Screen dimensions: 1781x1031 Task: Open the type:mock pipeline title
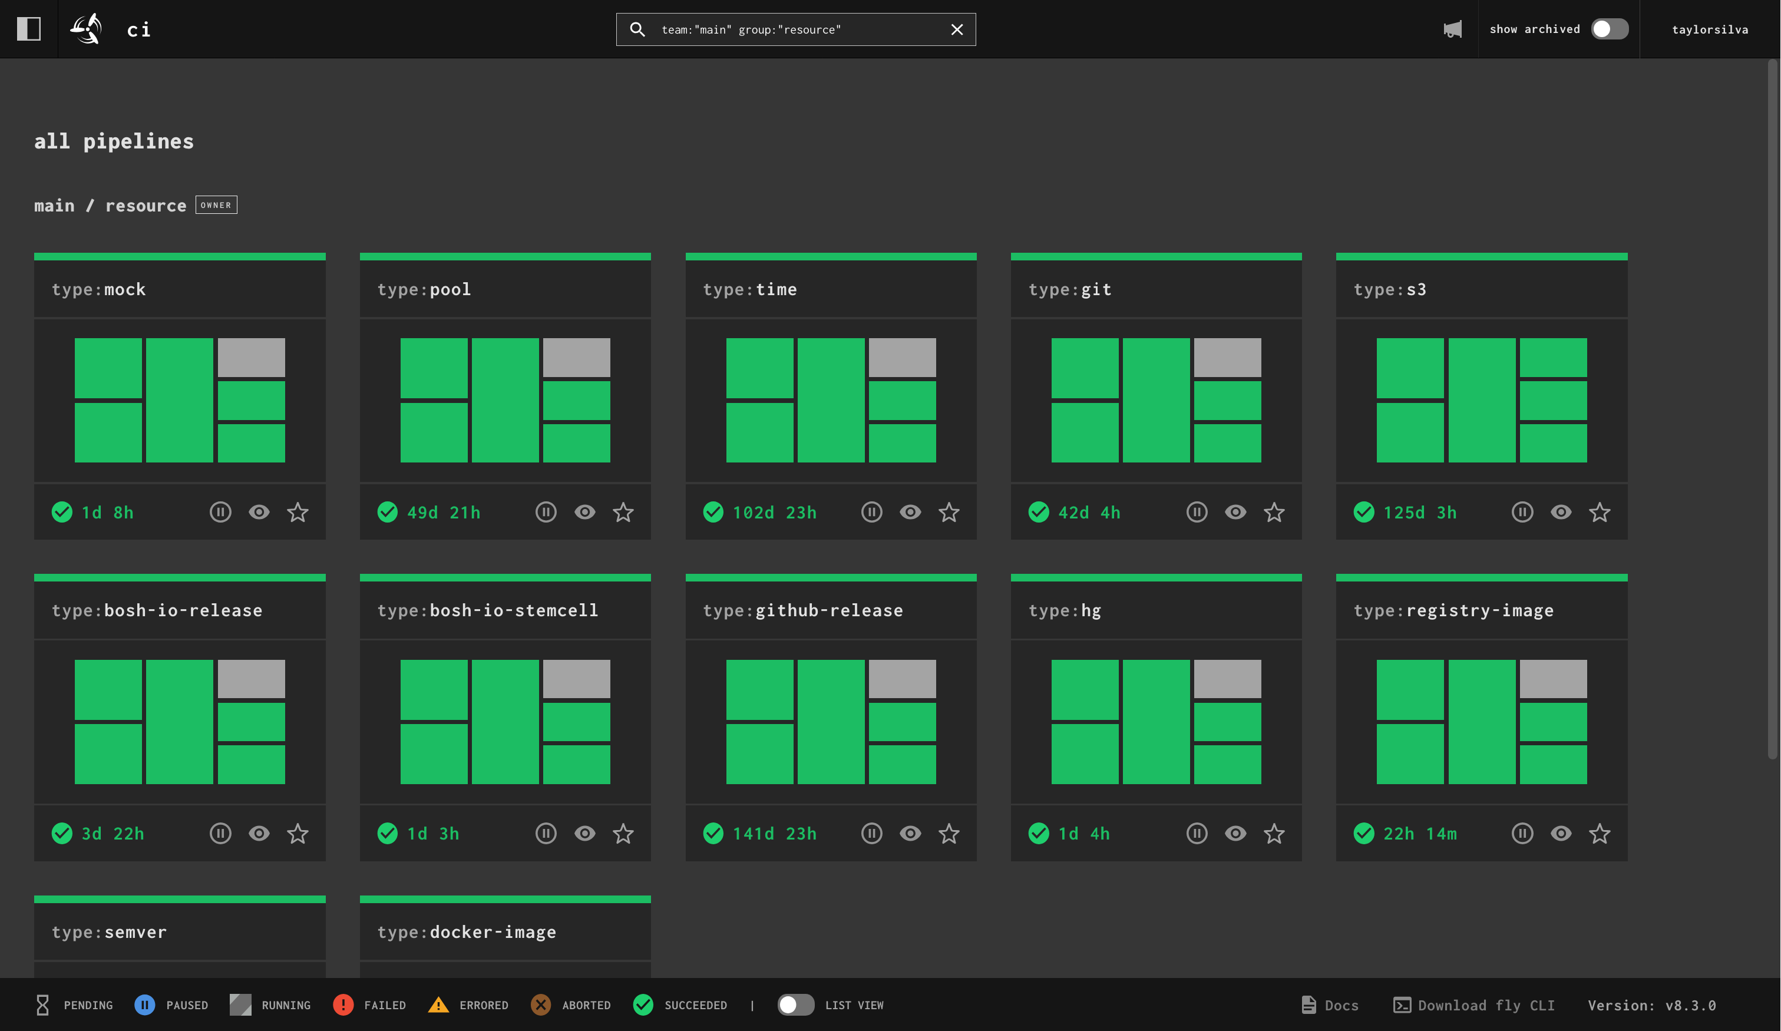[99, 289]
